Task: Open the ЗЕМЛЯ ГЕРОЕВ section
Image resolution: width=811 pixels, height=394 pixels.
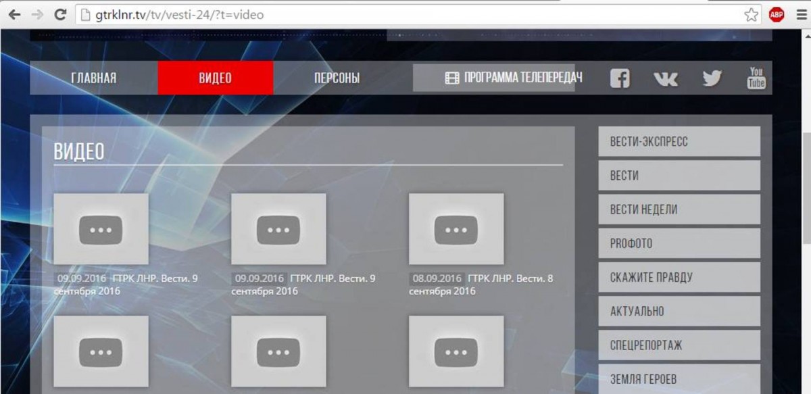Action: point(679,378)
